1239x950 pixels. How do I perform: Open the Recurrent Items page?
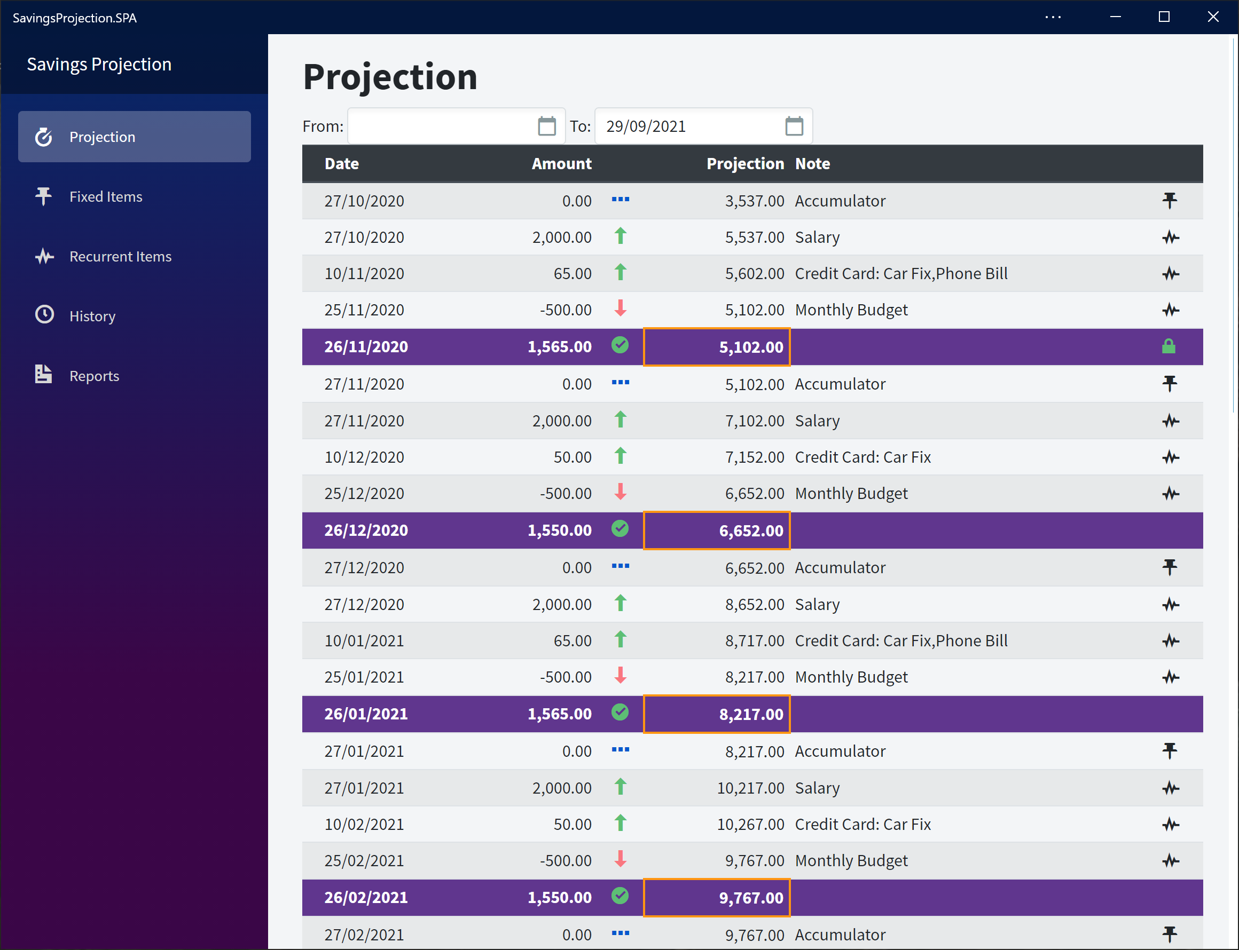click(120, 257)
